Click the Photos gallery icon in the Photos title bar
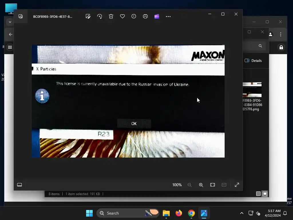This screenshot has height=220, width=293. [x=21, y=16]
